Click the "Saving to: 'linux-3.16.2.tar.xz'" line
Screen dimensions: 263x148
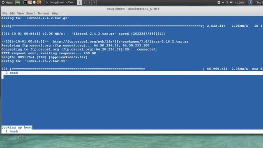(34, 61)
